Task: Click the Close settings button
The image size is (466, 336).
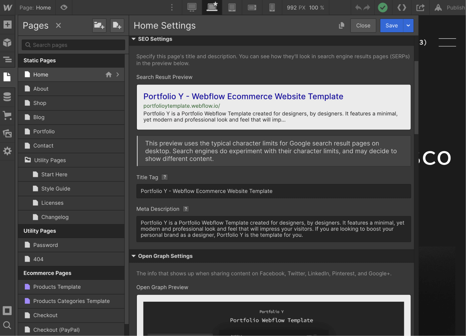Action: coord(363,26)
